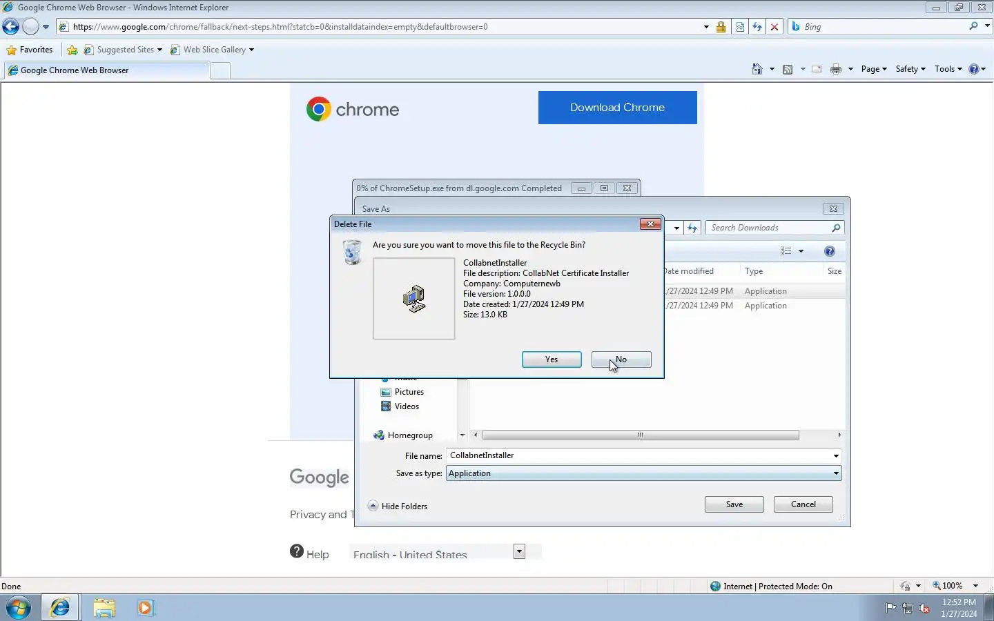Open the address bar autocomplete dropdown
This screenshot has height=621, width=994.
[x=706, y=27]
